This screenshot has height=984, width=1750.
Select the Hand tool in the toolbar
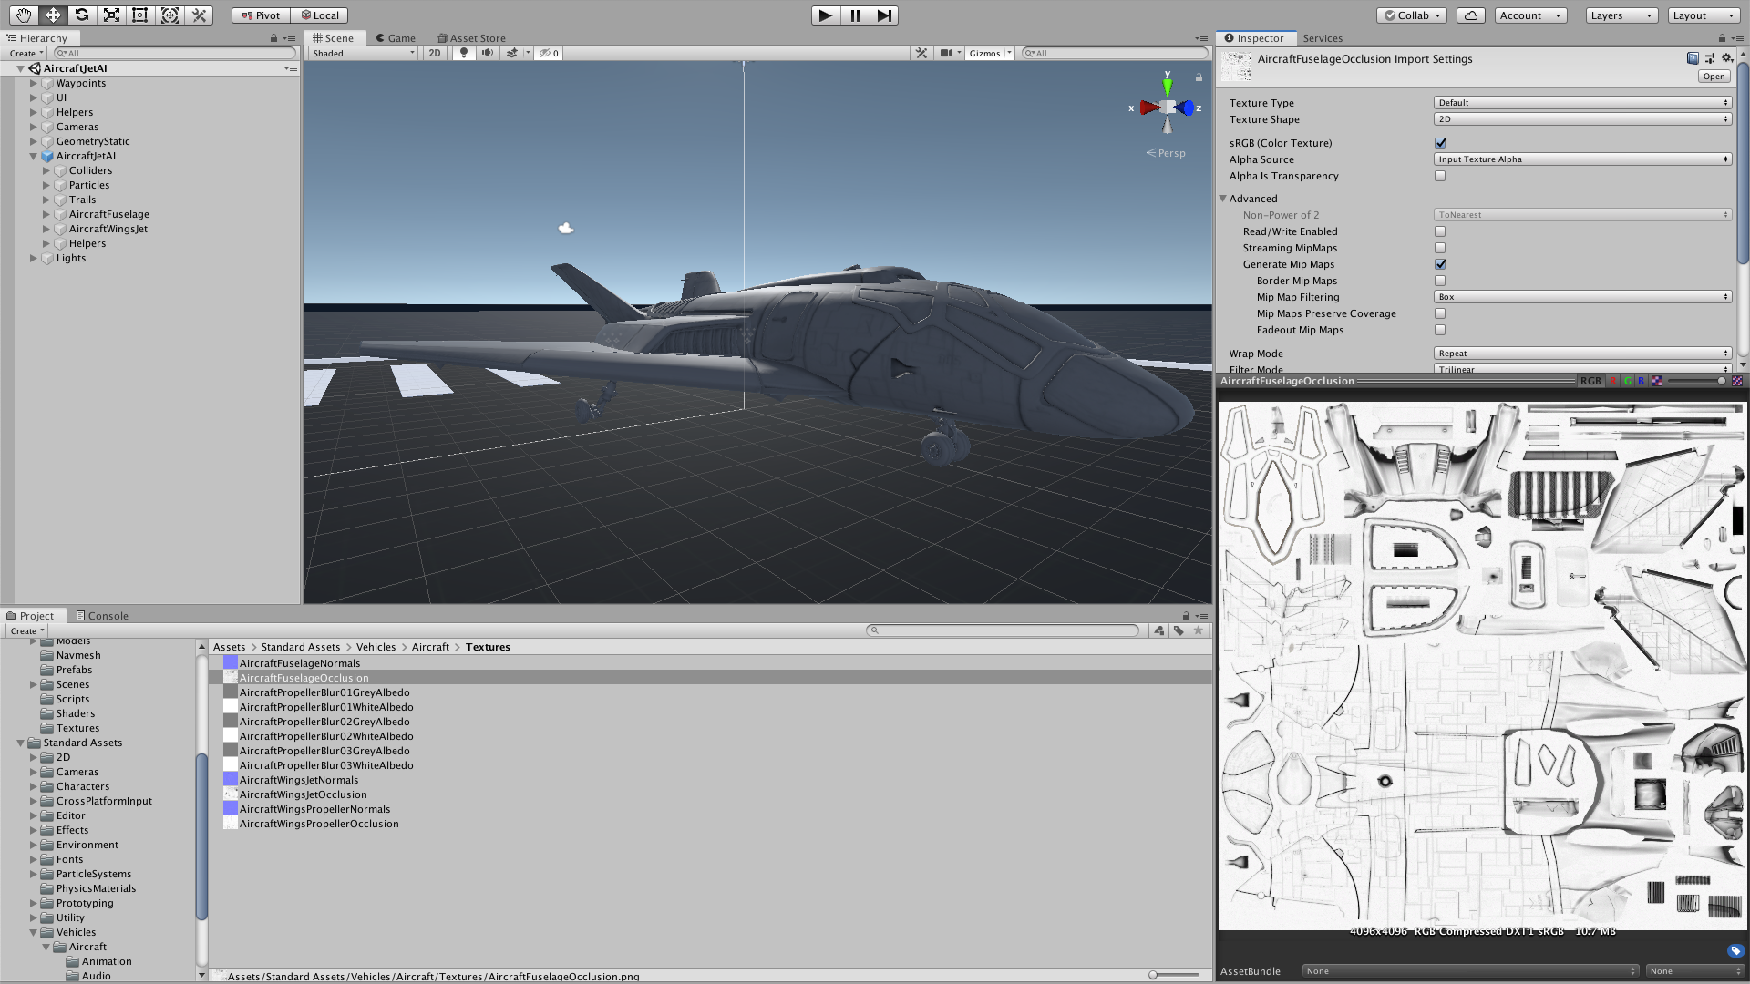click(x=23, y=15)
